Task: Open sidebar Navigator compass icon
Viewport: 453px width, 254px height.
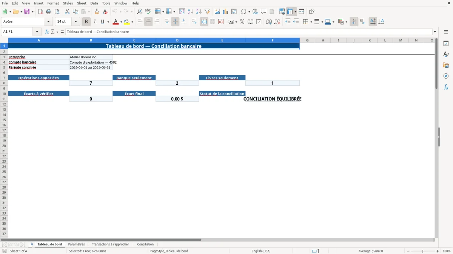Action: coord(446,76)
